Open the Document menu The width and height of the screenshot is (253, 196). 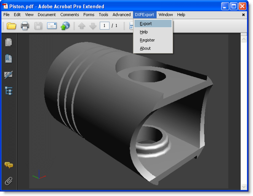[x=47, y=14]
